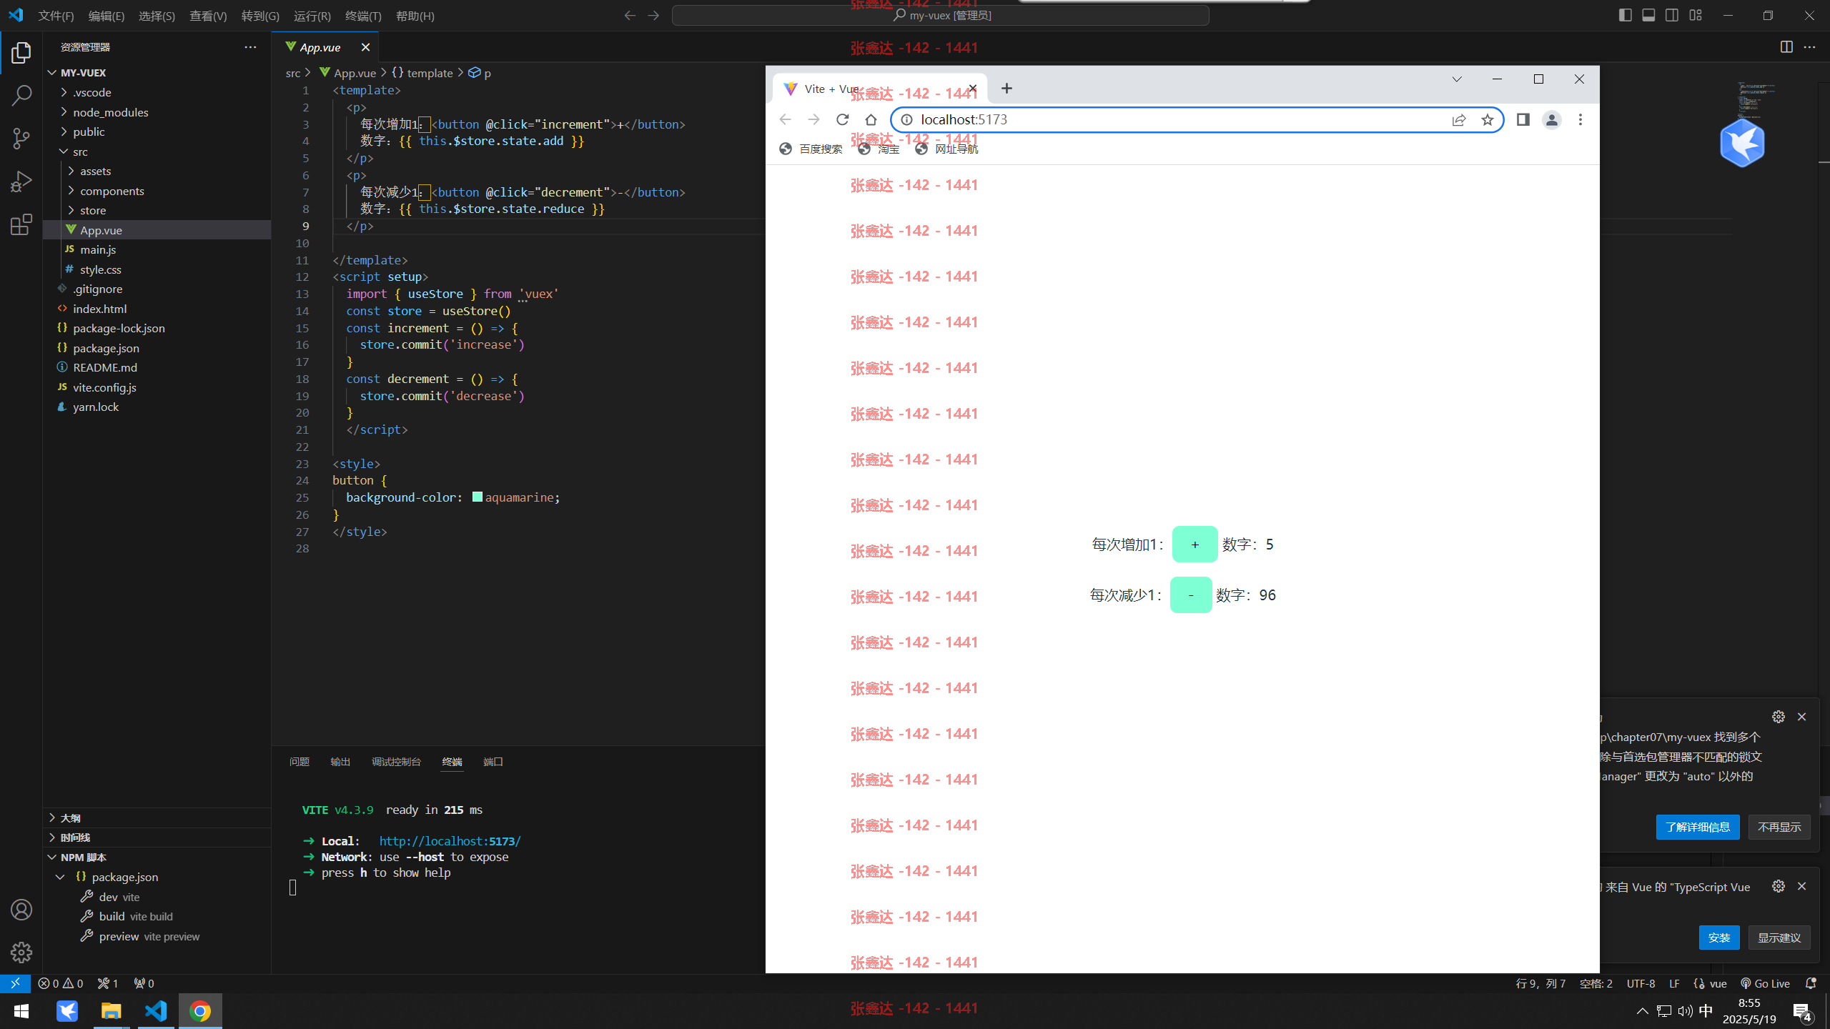Open localhost:5173 link in terminal
The height and width of the screenshot is (1029, 1830).
coord(450,841)
